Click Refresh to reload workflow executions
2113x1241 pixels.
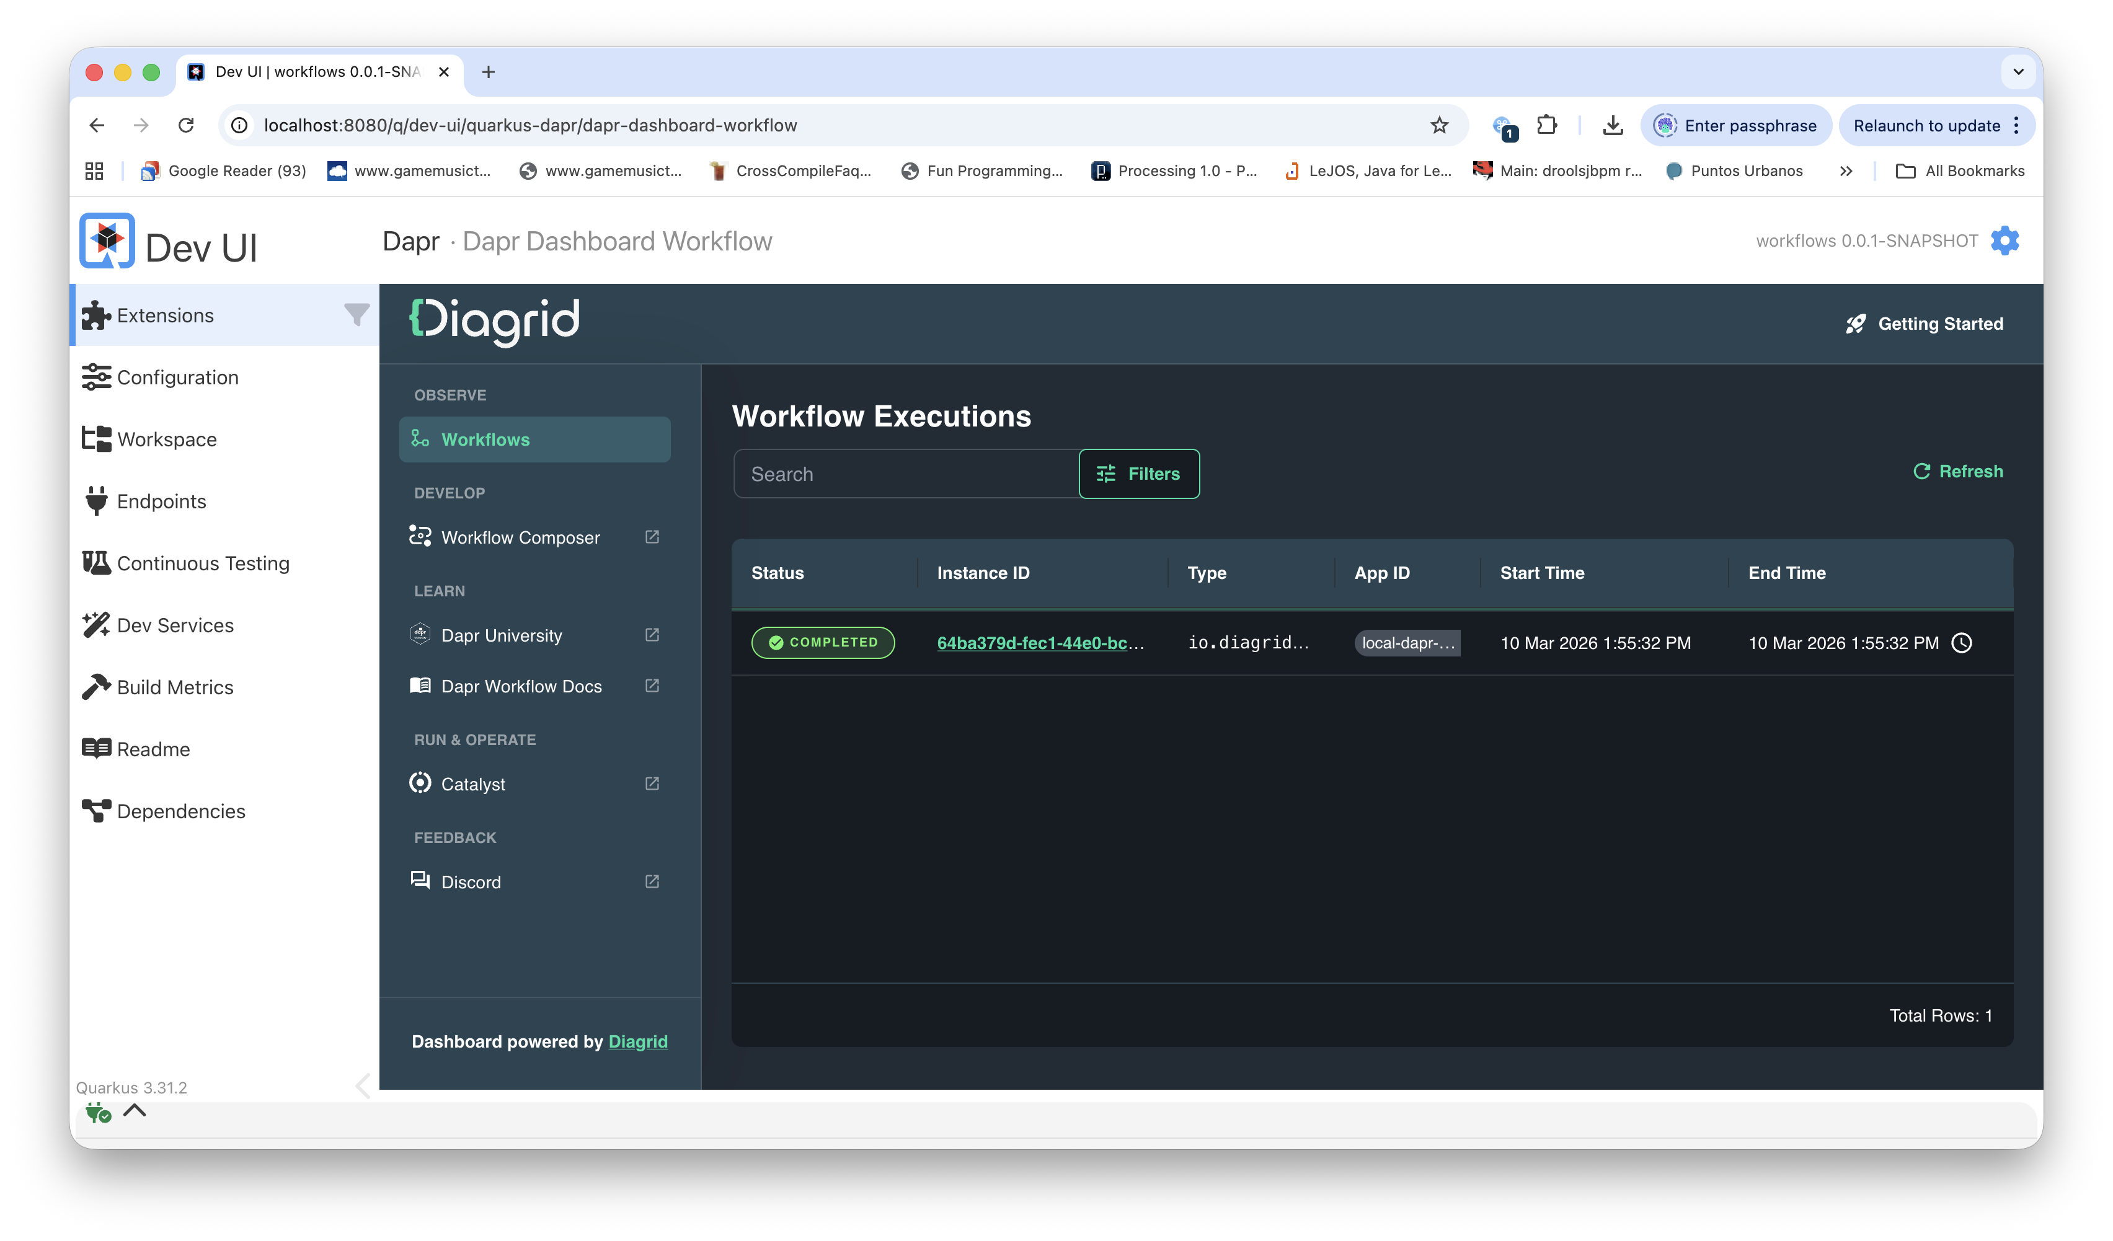coord(1959,470)
